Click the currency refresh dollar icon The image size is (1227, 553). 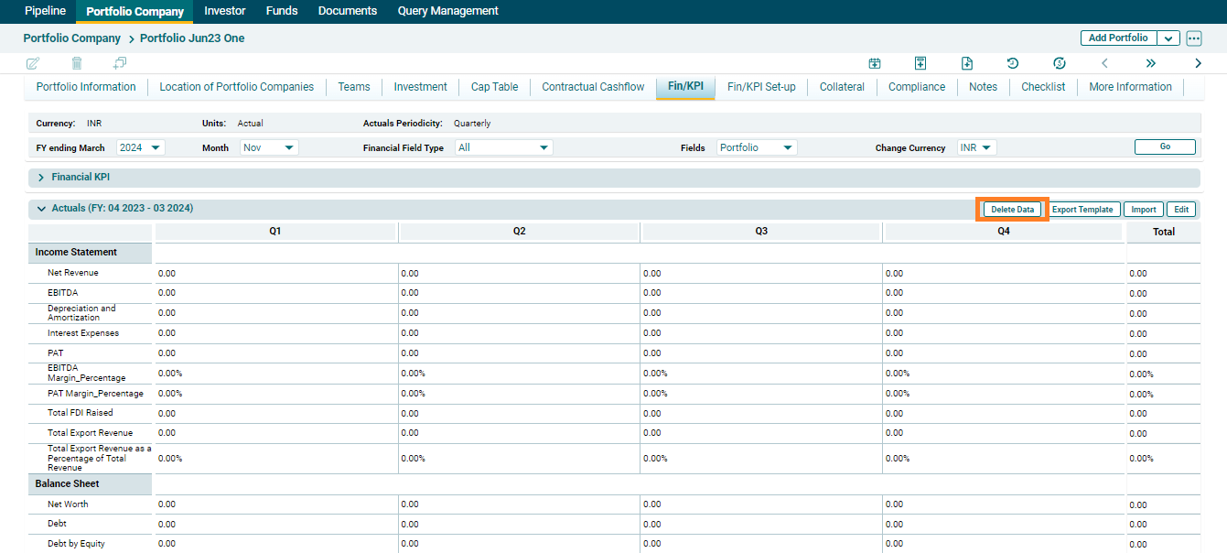click(x=1060, y=63)
